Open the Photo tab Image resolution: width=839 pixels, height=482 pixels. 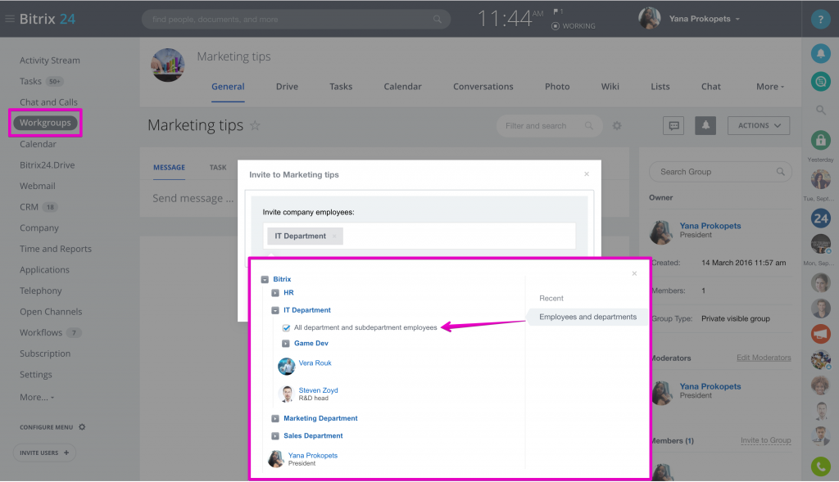557,87
